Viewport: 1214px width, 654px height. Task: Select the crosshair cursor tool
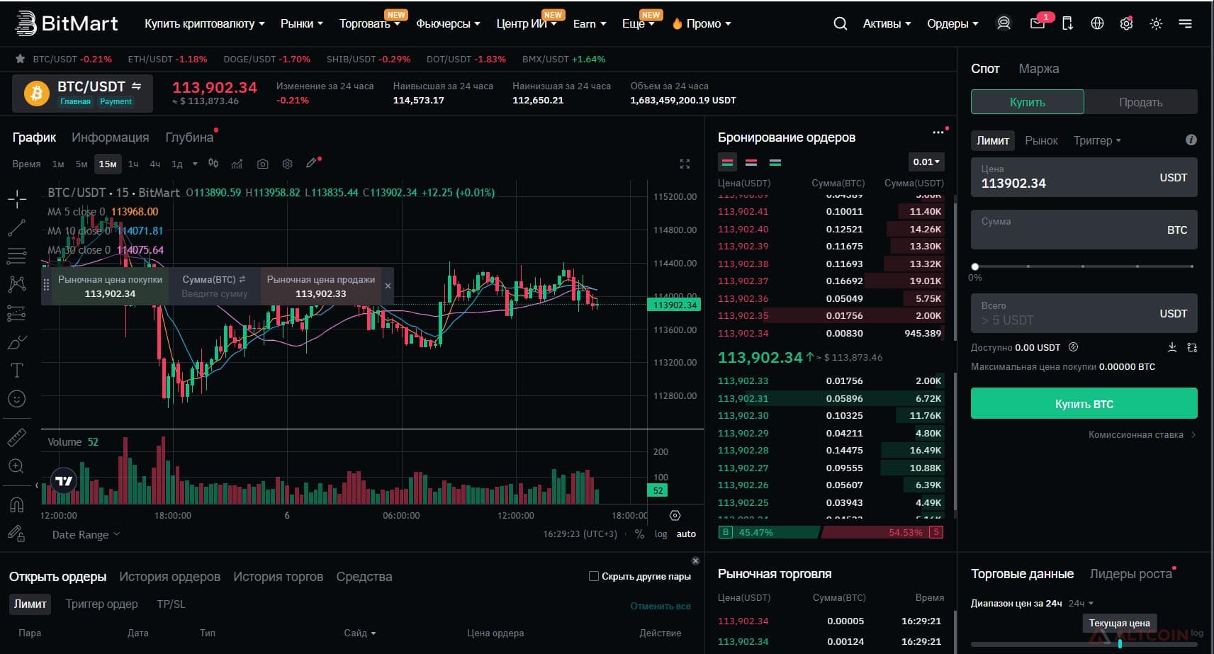pos(17,199)
